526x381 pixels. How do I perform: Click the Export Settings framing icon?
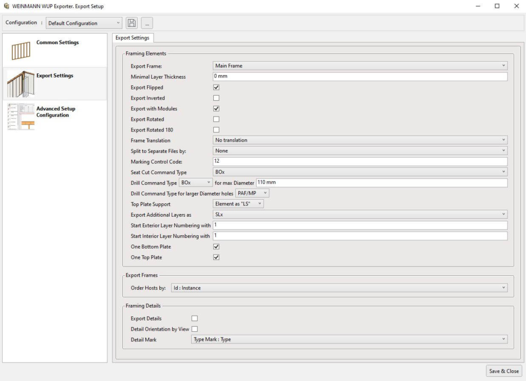click(x=21, y=84)
